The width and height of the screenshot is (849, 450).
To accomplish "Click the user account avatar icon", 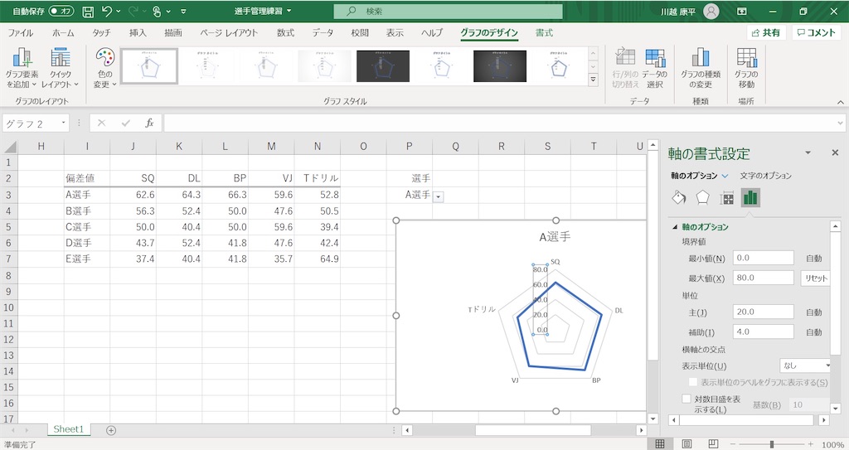I will (711, 12).
